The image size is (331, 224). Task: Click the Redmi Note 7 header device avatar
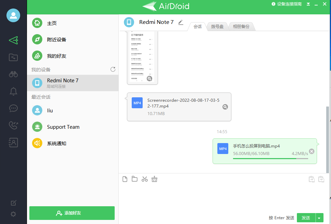coord(129,22)
